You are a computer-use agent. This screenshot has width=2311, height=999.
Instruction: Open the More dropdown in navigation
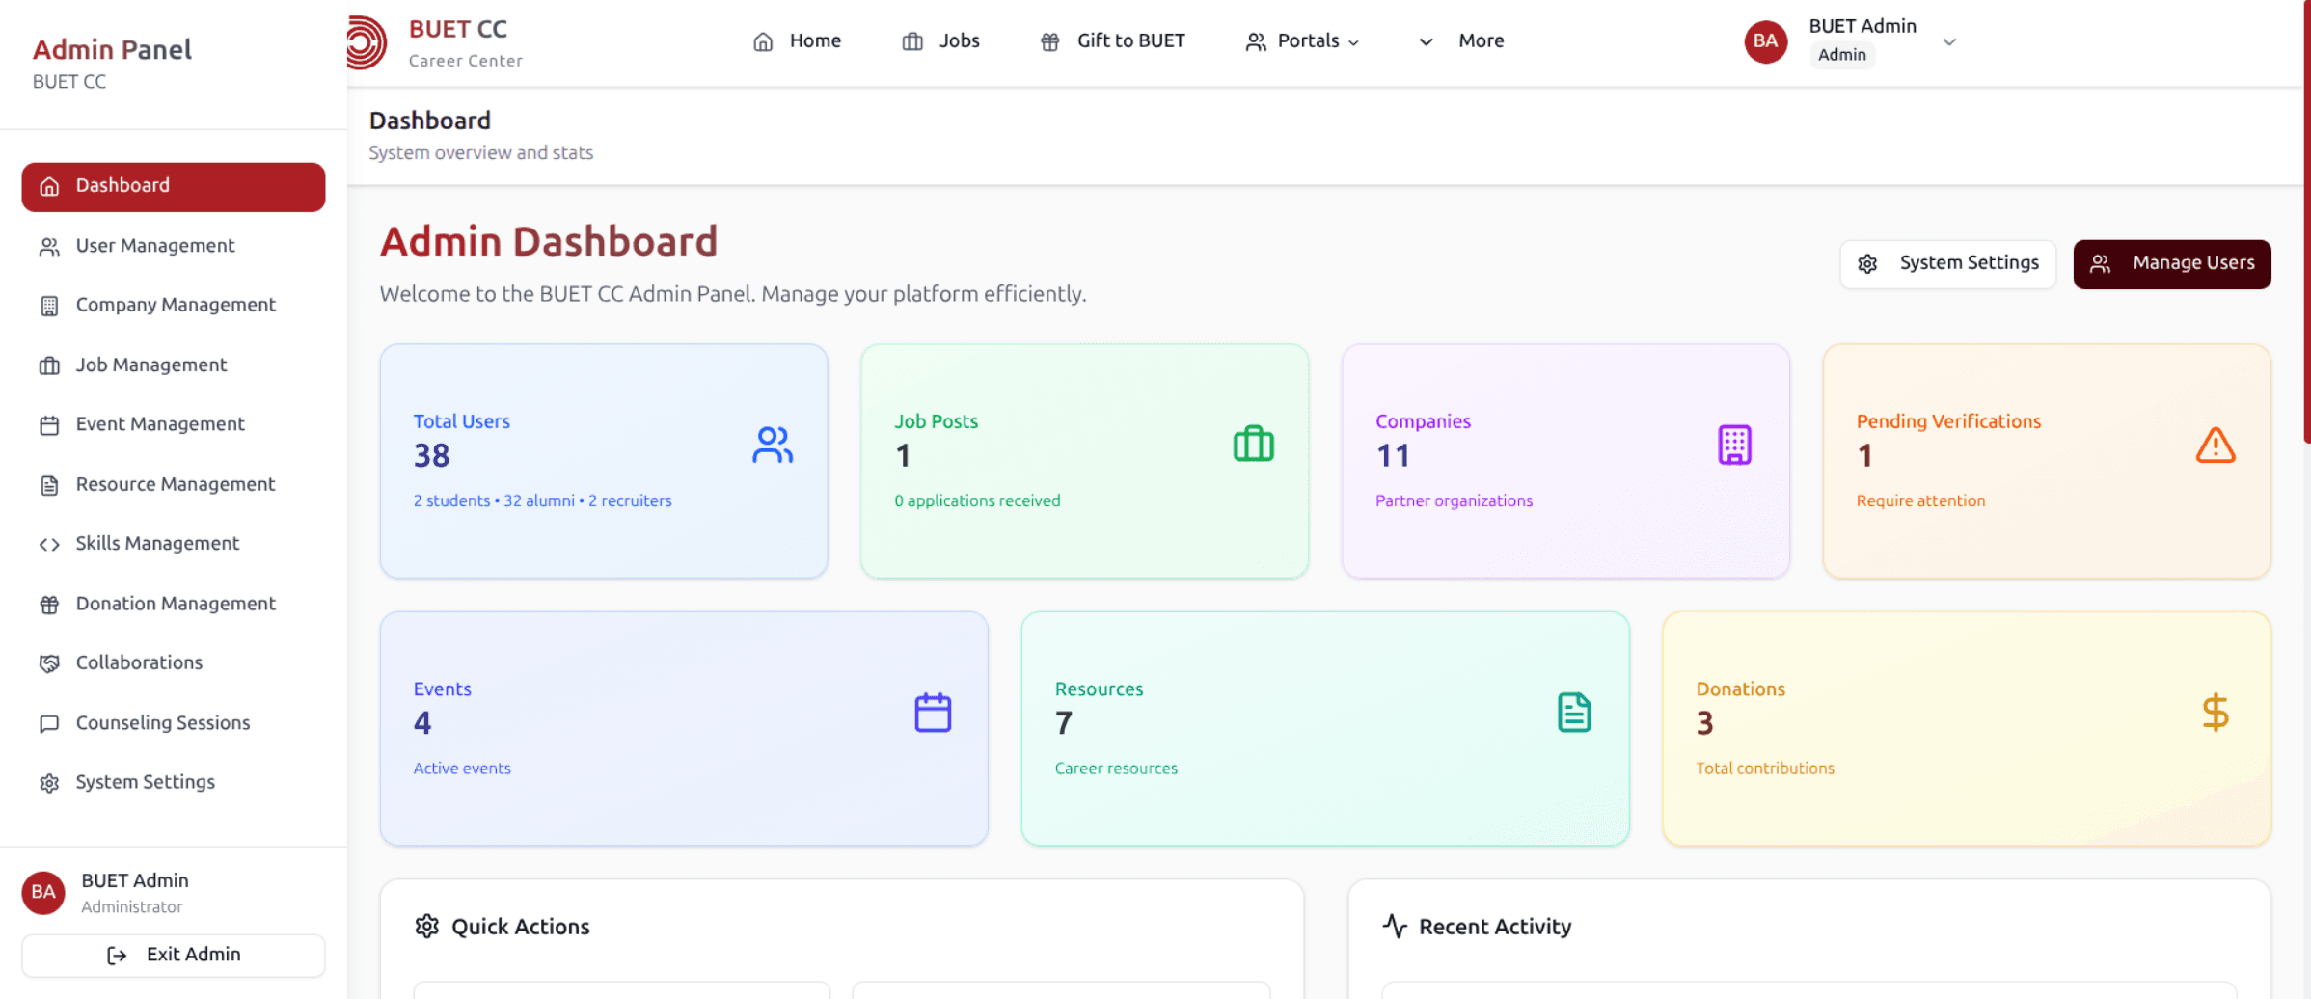1462,41
